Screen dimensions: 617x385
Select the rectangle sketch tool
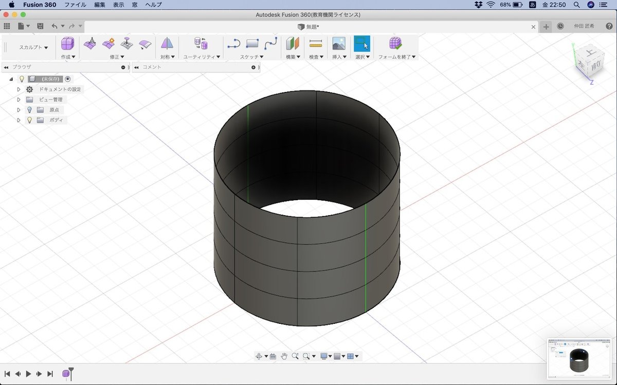click(252, 44)
